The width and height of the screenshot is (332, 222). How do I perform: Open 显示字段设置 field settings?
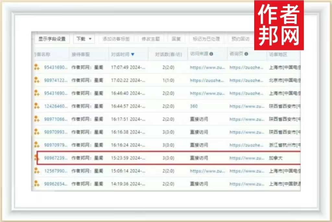[52, 39]
